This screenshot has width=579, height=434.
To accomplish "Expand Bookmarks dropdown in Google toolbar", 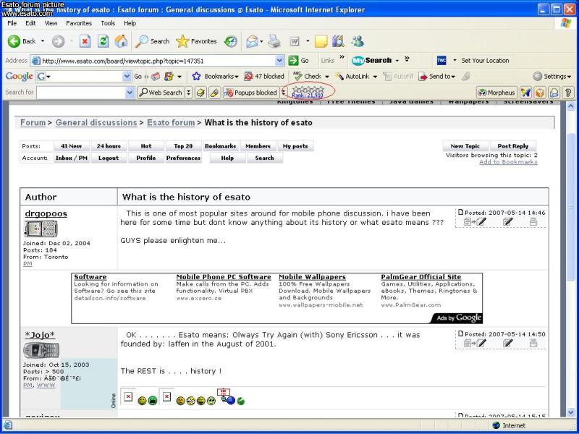I will [x=237, y=77].
